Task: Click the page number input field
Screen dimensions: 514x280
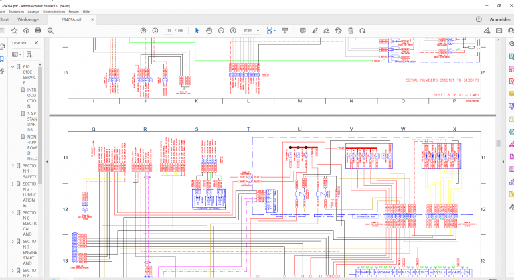Action: (x=169, y=31)
